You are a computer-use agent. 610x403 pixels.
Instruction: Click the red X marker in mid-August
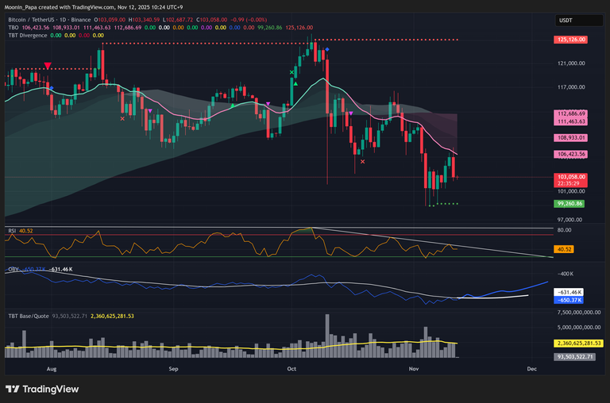[x=122, y=119]
